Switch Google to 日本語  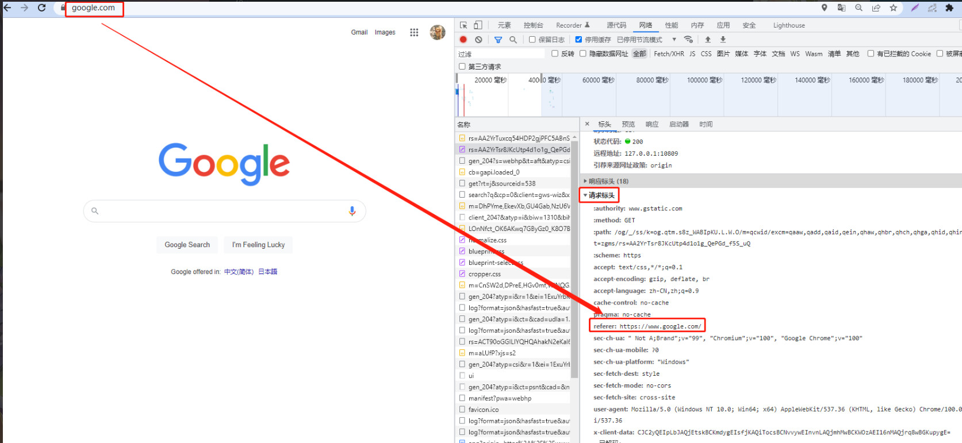[x=267, y=272]
